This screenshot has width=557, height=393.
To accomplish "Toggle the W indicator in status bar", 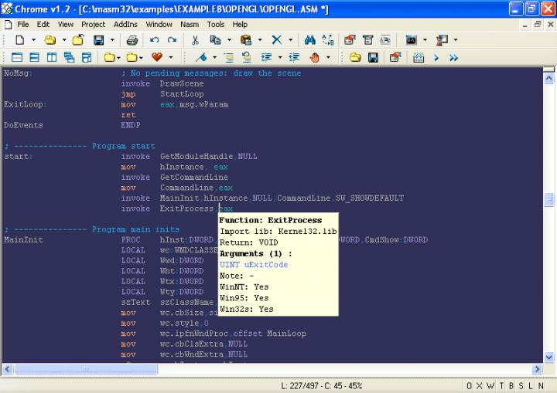I will click(x=490, y=385).
